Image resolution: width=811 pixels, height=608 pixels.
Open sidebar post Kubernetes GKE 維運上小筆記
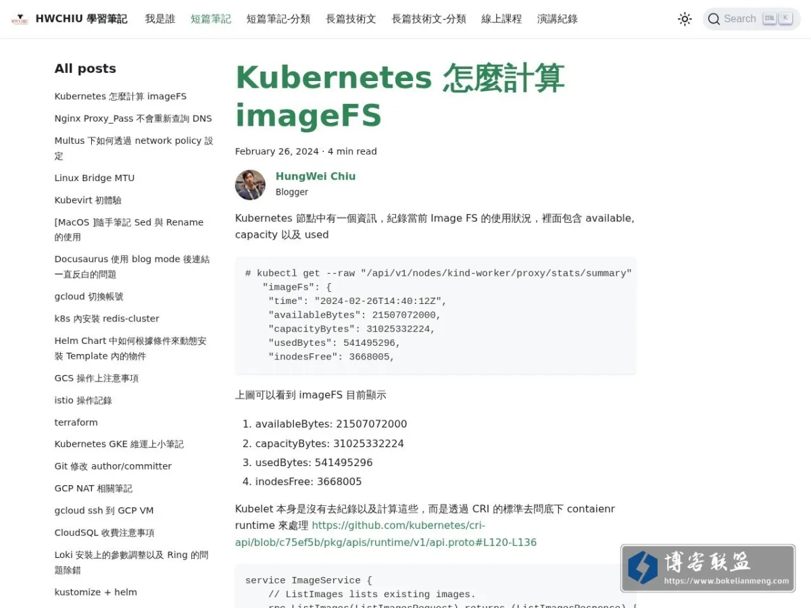(x=119, y=444)
